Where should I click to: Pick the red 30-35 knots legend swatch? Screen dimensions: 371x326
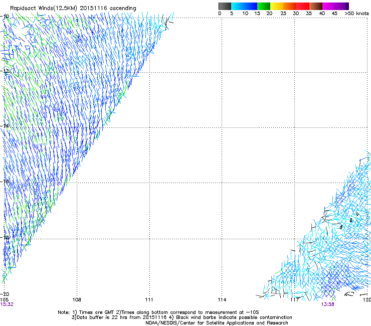(x=303, y=6)
